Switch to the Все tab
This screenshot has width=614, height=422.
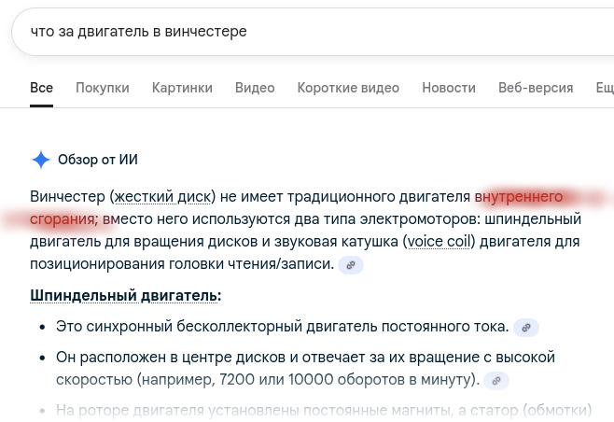click(x=41, y=88)
